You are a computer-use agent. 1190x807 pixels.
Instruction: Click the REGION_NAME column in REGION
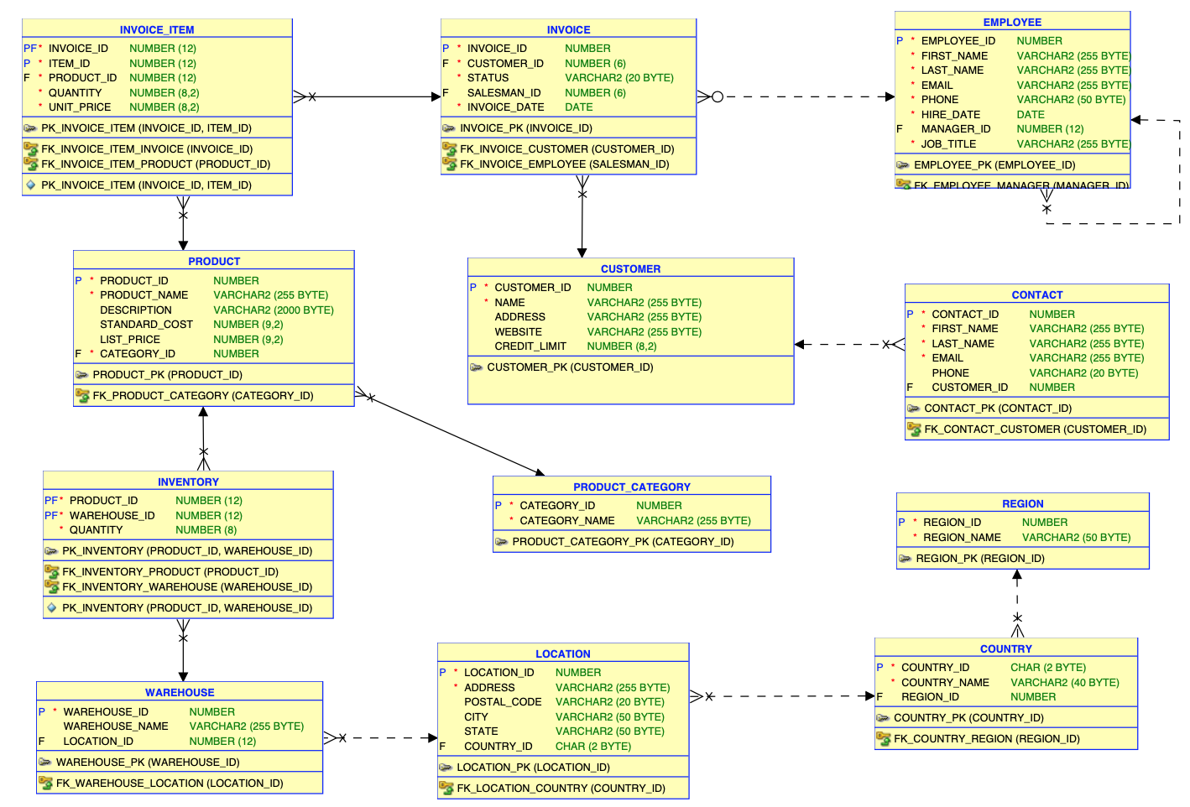tap(962, 538)
